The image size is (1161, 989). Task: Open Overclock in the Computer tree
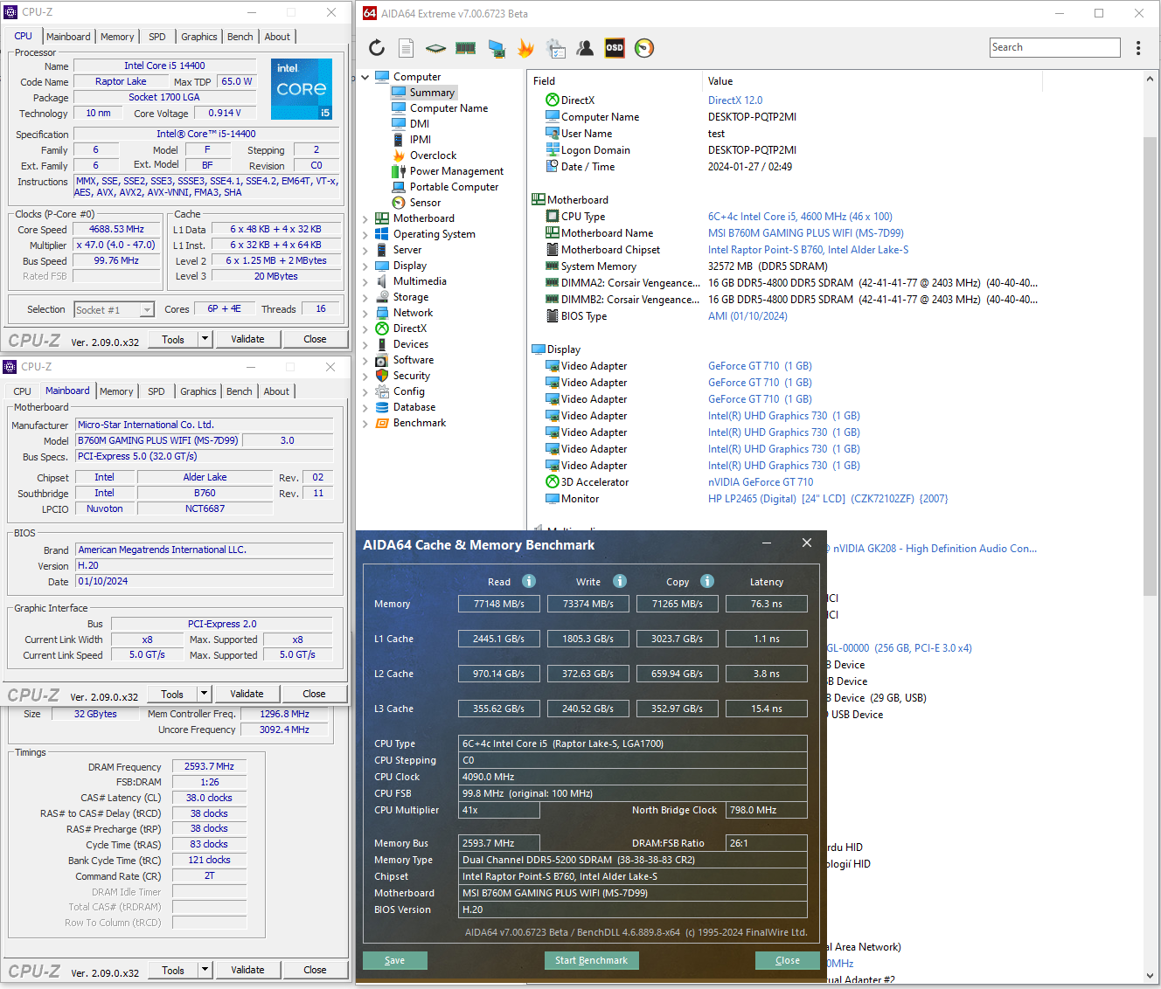click(x=433, y=156)
